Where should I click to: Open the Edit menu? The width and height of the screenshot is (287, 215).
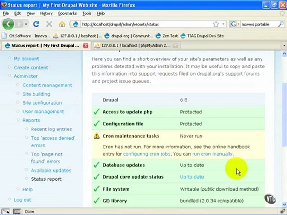(x=18, y=13)
